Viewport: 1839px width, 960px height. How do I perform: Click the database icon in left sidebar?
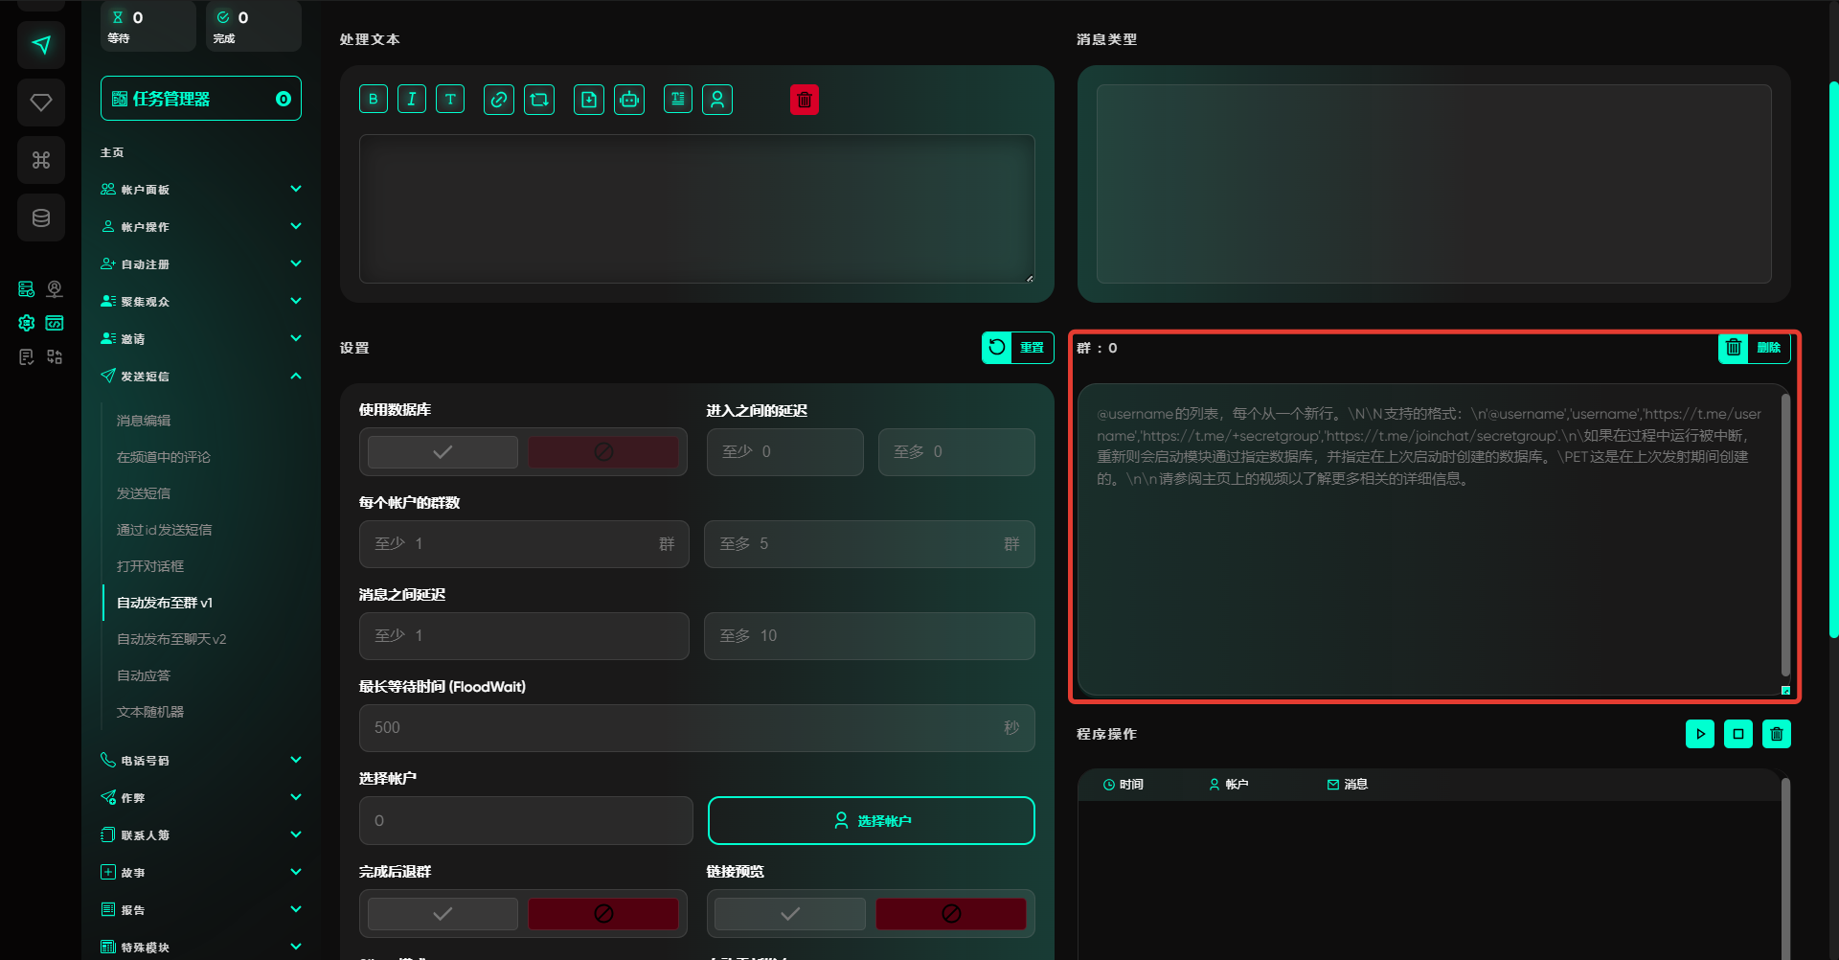(x=41, y=217)
